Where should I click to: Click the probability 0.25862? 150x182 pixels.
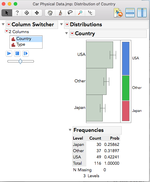point(112,144)
